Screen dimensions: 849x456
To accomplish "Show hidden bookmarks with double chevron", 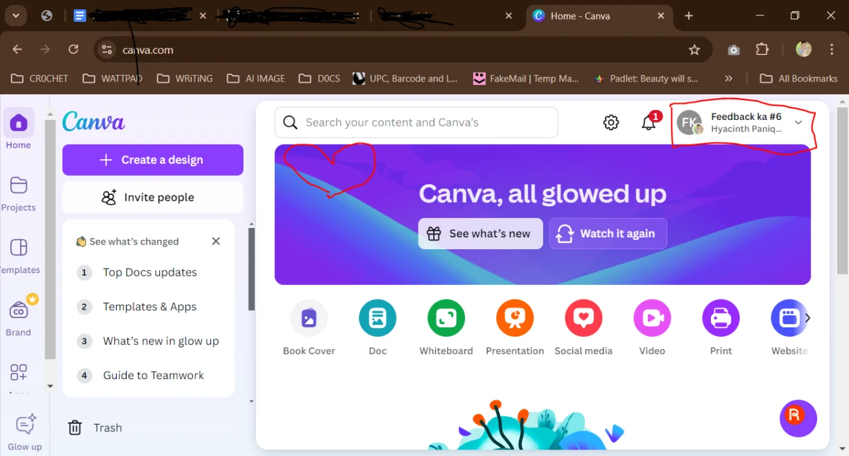I will pos(729,78).
